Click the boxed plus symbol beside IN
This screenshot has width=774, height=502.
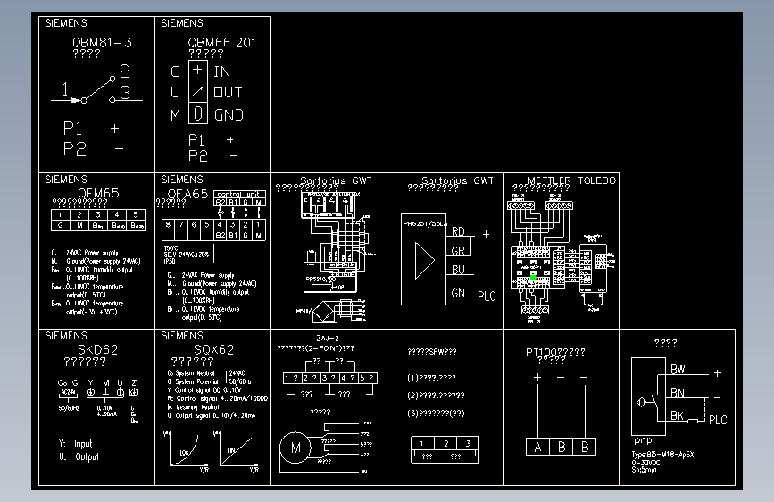click(x=197, y=70)
